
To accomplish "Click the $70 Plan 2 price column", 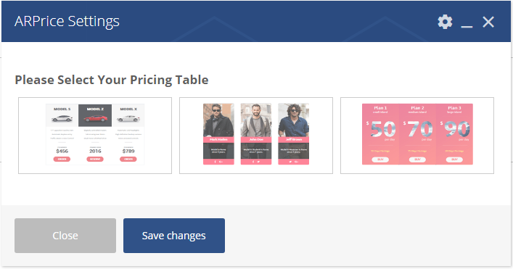I will point(417,134).
